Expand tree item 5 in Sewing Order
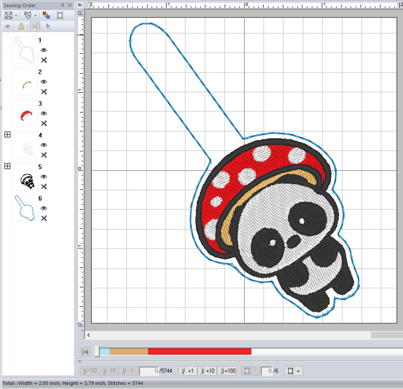Viewport: 403px width, 389px height. [7, 166]
